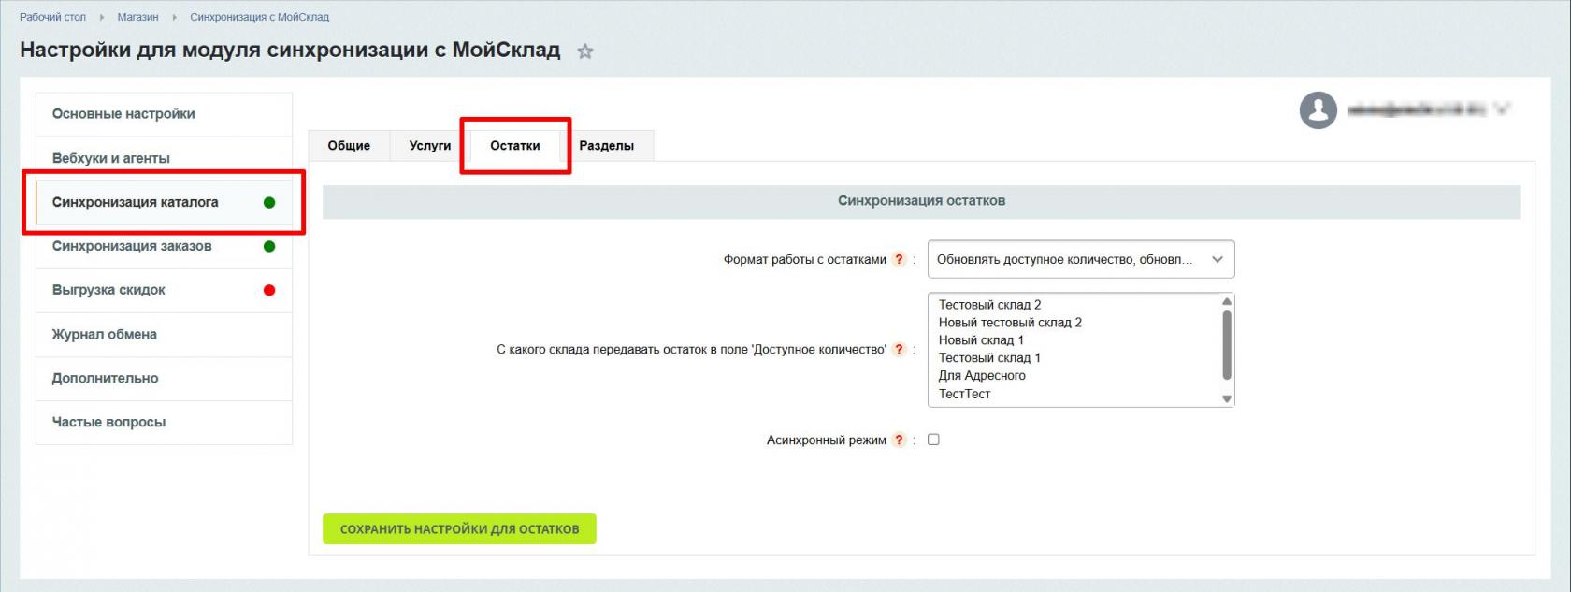
Task: Go to 'Синхронизация с МойСклад' breadcrumb
Action: pyautogui.click(x=259, y=17)
